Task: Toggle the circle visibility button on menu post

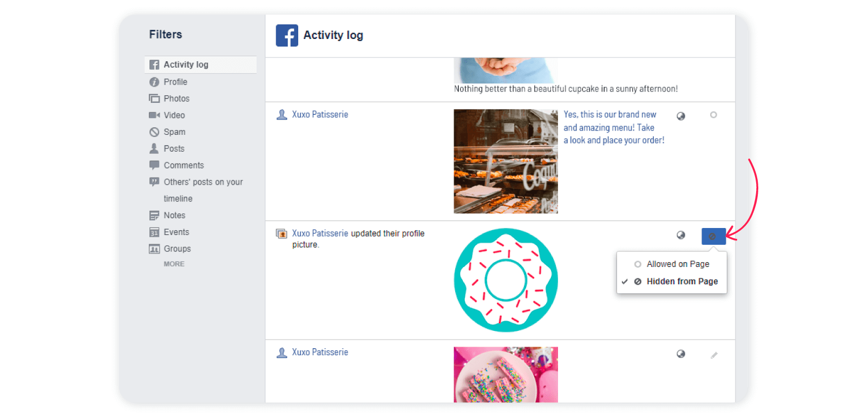Action: coord(713,115)
